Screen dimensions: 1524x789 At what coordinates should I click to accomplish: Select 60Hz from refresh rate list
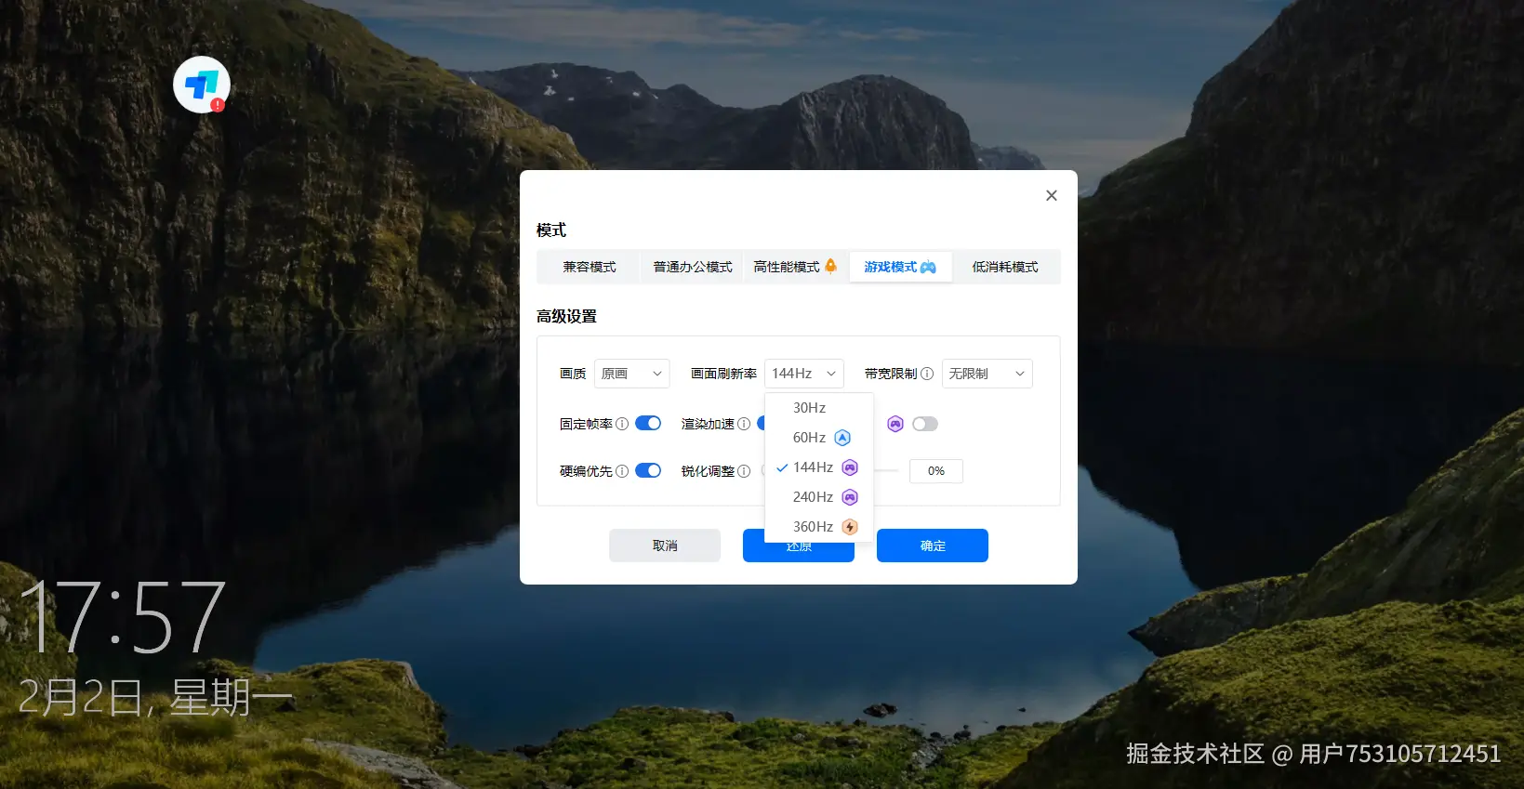click(819, 438)
